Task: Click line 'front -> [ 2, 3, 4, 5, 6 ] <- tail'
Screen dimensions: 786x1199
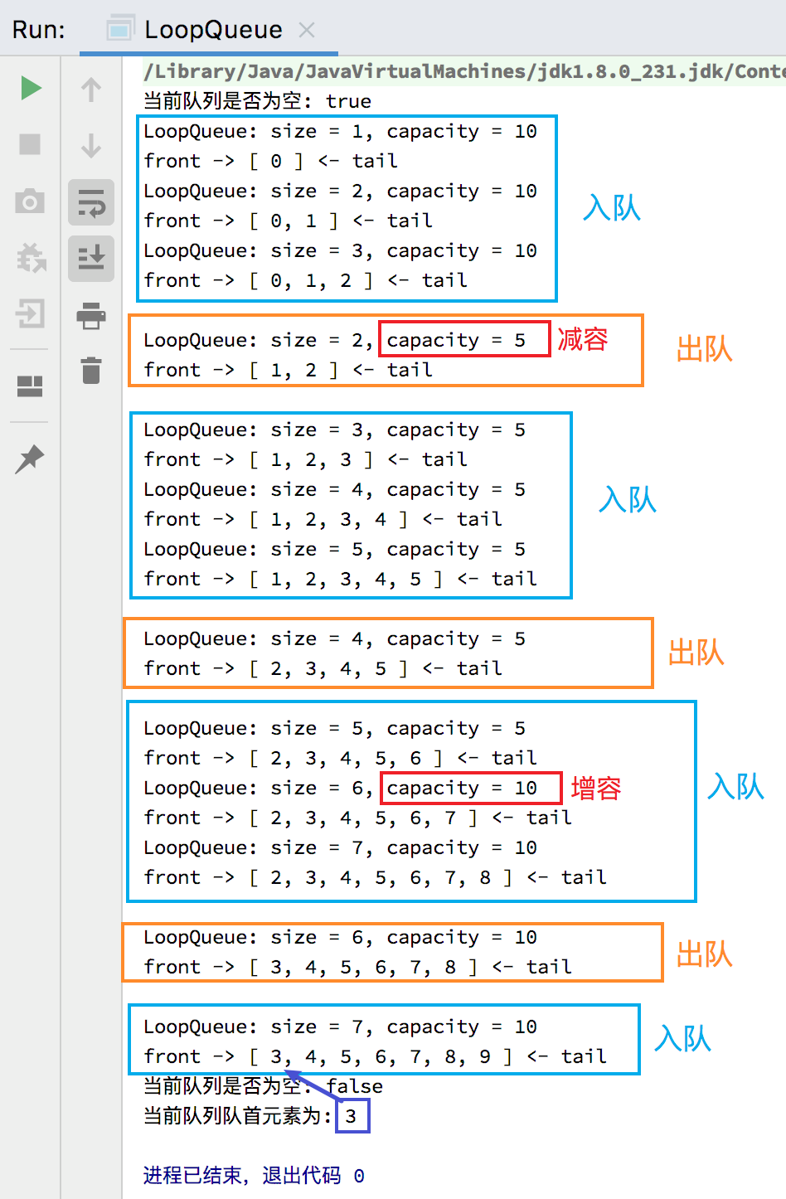Action: point(340,758)
